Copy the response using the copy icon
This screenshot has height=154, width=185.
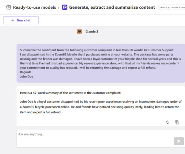tap(177, 122)
